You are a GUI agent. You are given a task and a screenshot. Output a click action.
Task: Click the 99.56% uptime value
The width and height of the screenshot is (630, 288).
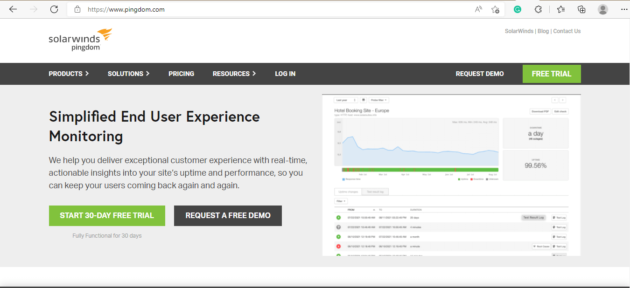pos(536,165)
